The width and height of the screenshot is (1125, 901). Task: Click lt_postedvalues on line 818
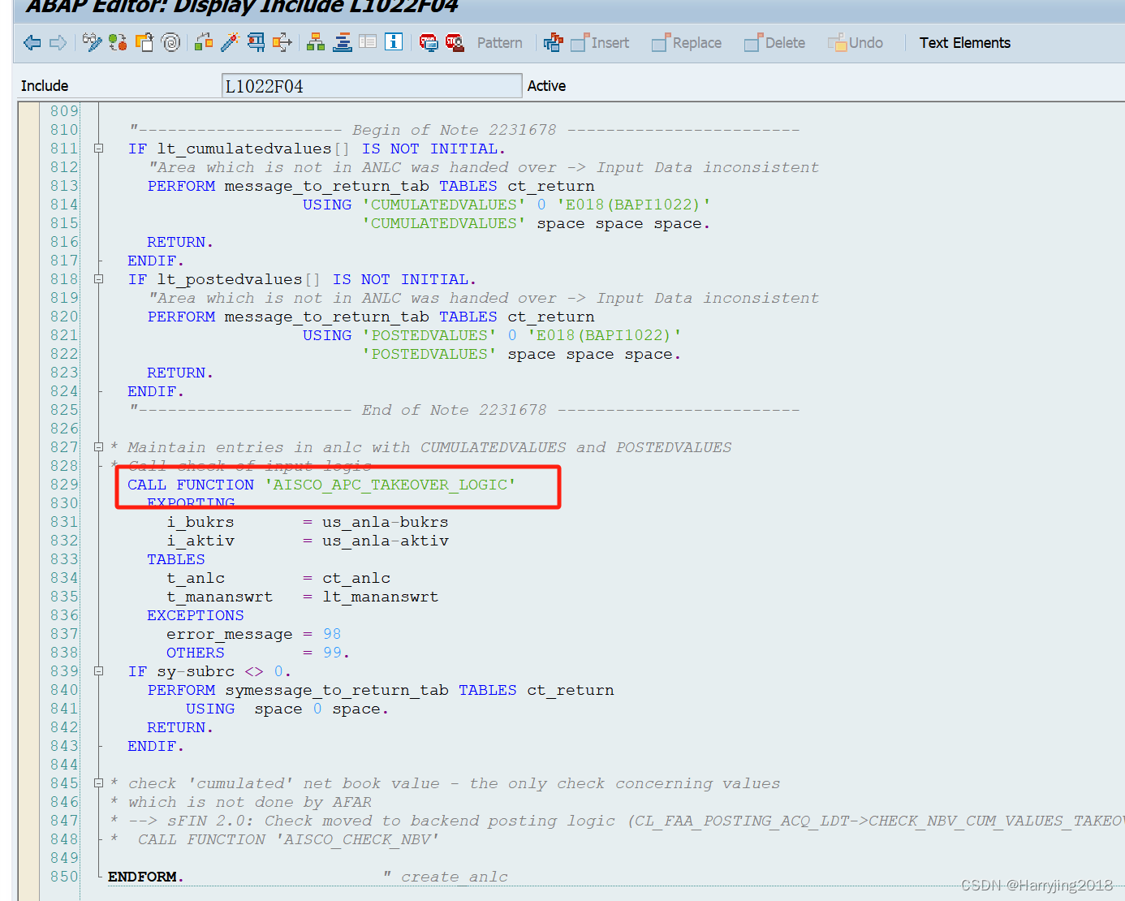(x=230, y=279)
